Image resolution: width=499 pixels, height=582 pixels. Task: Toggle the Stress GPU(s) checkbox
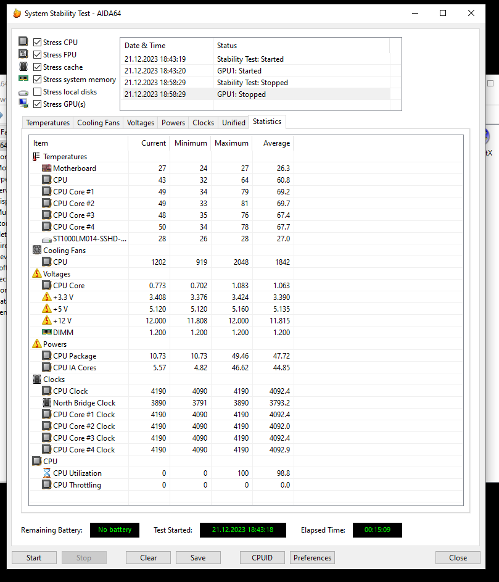tap(37, 104)
